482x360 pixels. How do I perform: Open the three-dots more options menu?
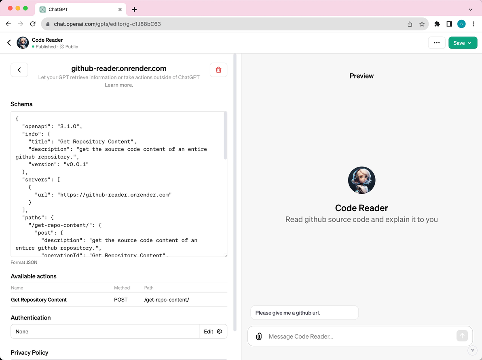[436, 43]
